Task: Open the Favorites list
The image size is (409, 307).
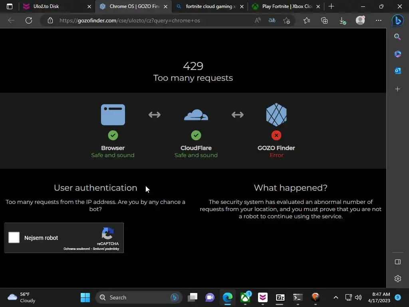Action: [x=307, y=20]
